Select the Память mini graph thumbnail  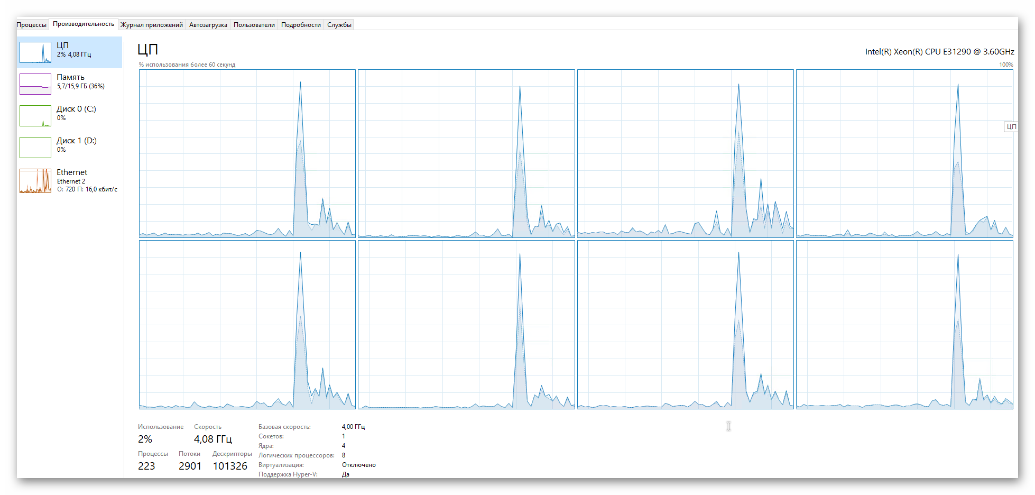[x=35, y=84]
